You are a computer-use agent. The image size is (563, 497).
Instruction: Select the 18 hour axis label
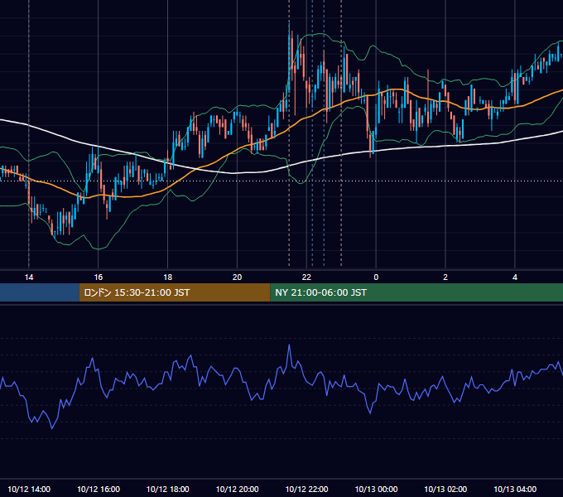168,277
